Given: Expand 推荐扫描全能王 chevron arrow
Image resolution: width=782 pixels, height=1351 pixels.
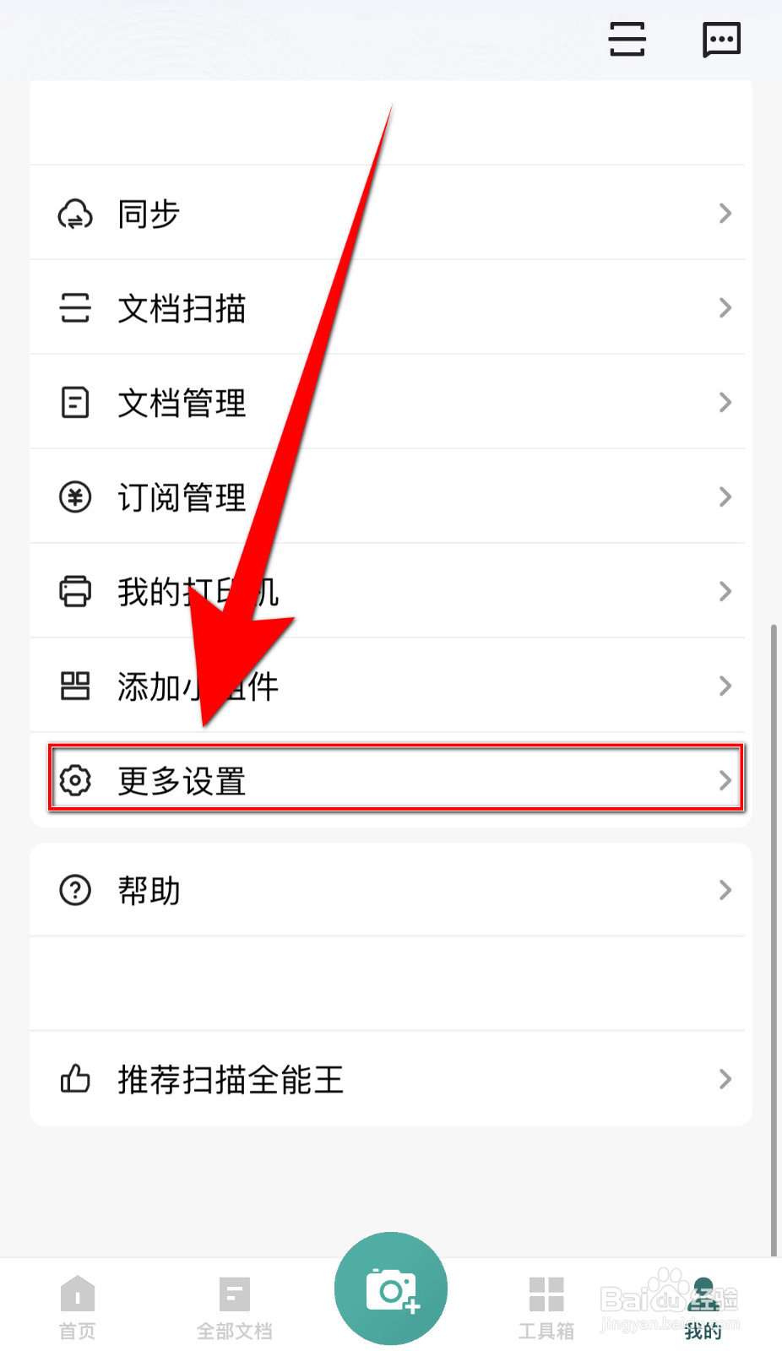Looking at the screenshot, I should click(x=725, y=1078).
